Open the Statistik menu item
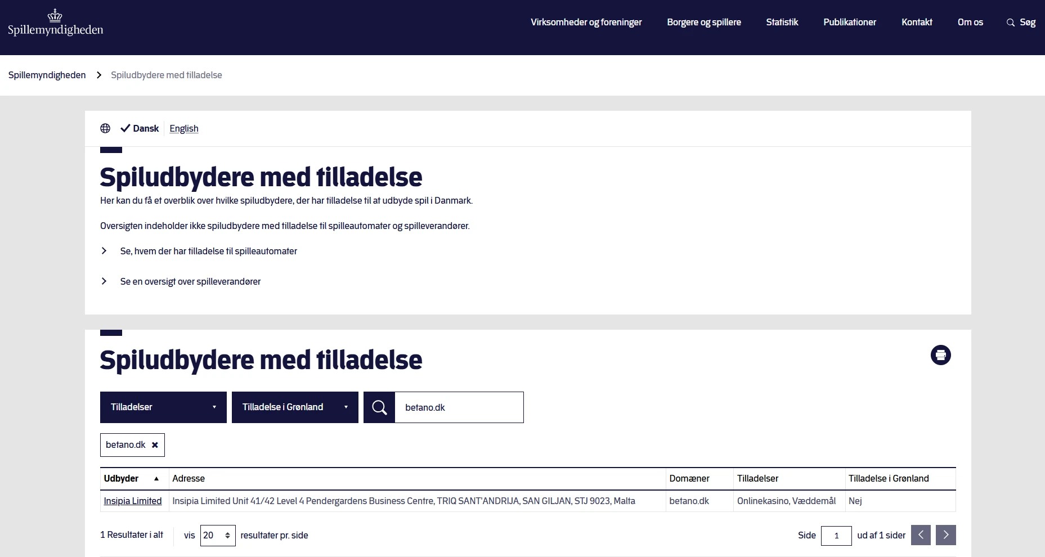Image resolution: width=1045 pixels, height=557 pixels. click(x=782, y=23)
